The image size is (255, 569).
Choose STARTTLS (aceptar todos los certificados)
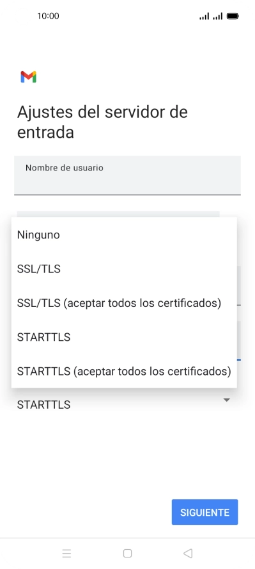pos(124,371)
